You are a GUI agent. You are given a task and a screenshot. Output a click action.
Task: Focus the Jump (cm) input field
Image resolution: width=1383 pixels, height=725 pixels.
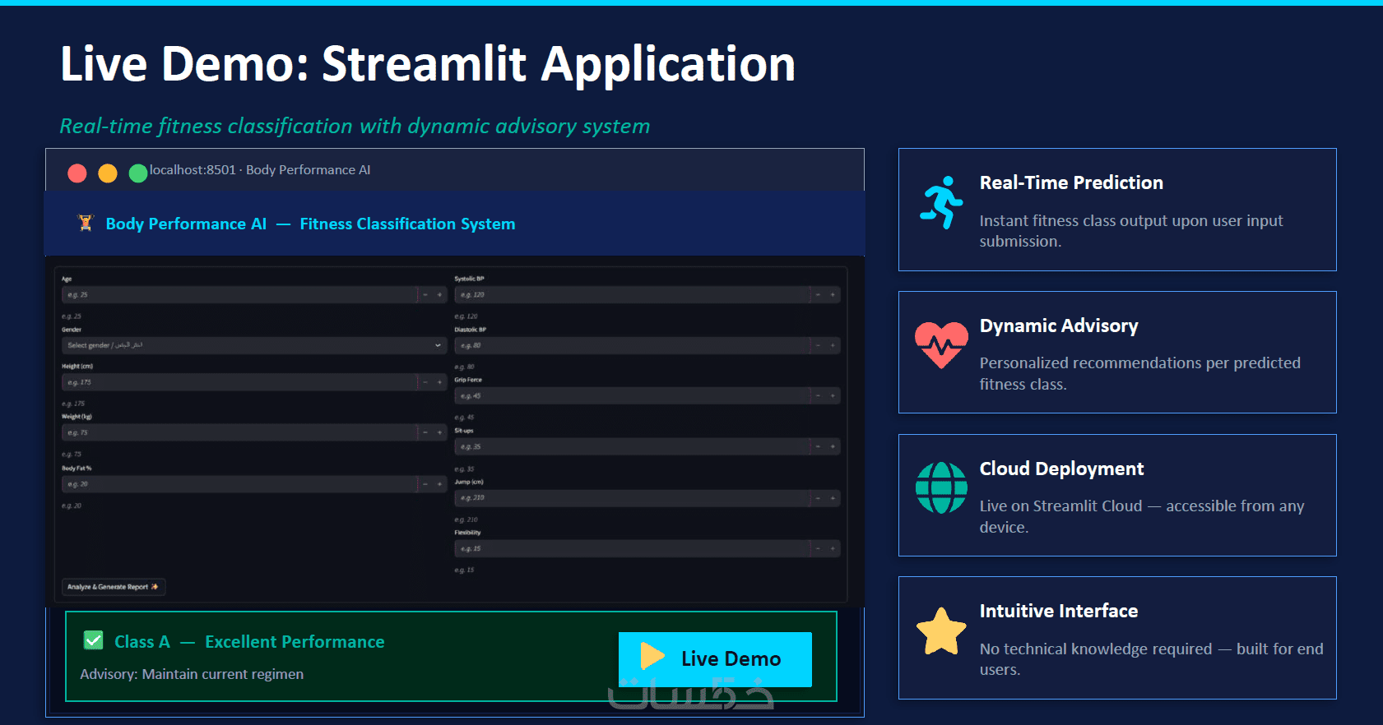coord(633,497)
